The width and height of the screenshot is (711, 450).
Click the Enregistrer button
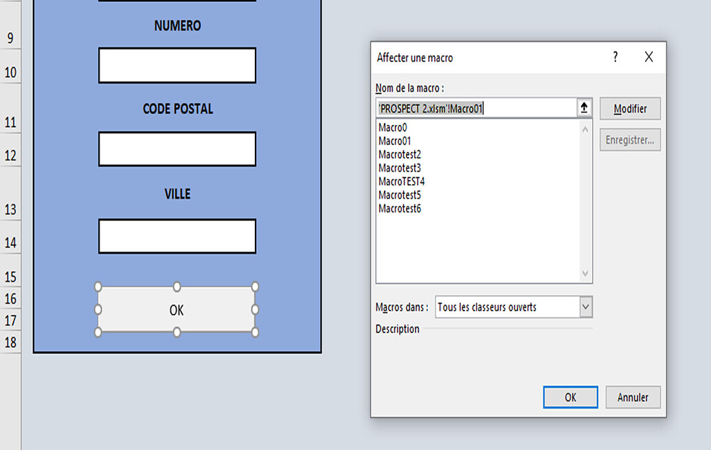pos(629,139)
